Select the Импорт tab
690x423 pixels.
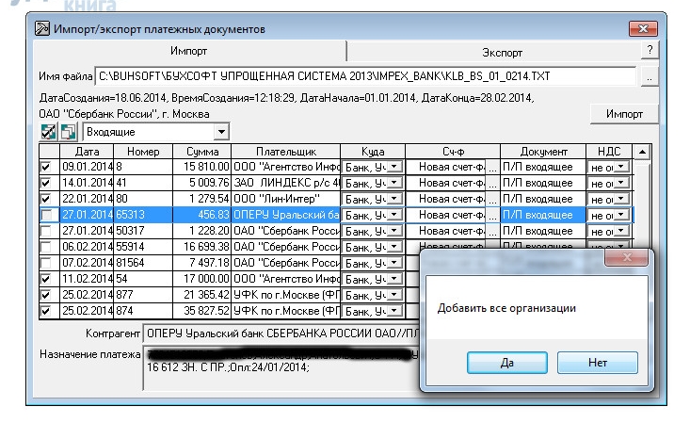188,52
